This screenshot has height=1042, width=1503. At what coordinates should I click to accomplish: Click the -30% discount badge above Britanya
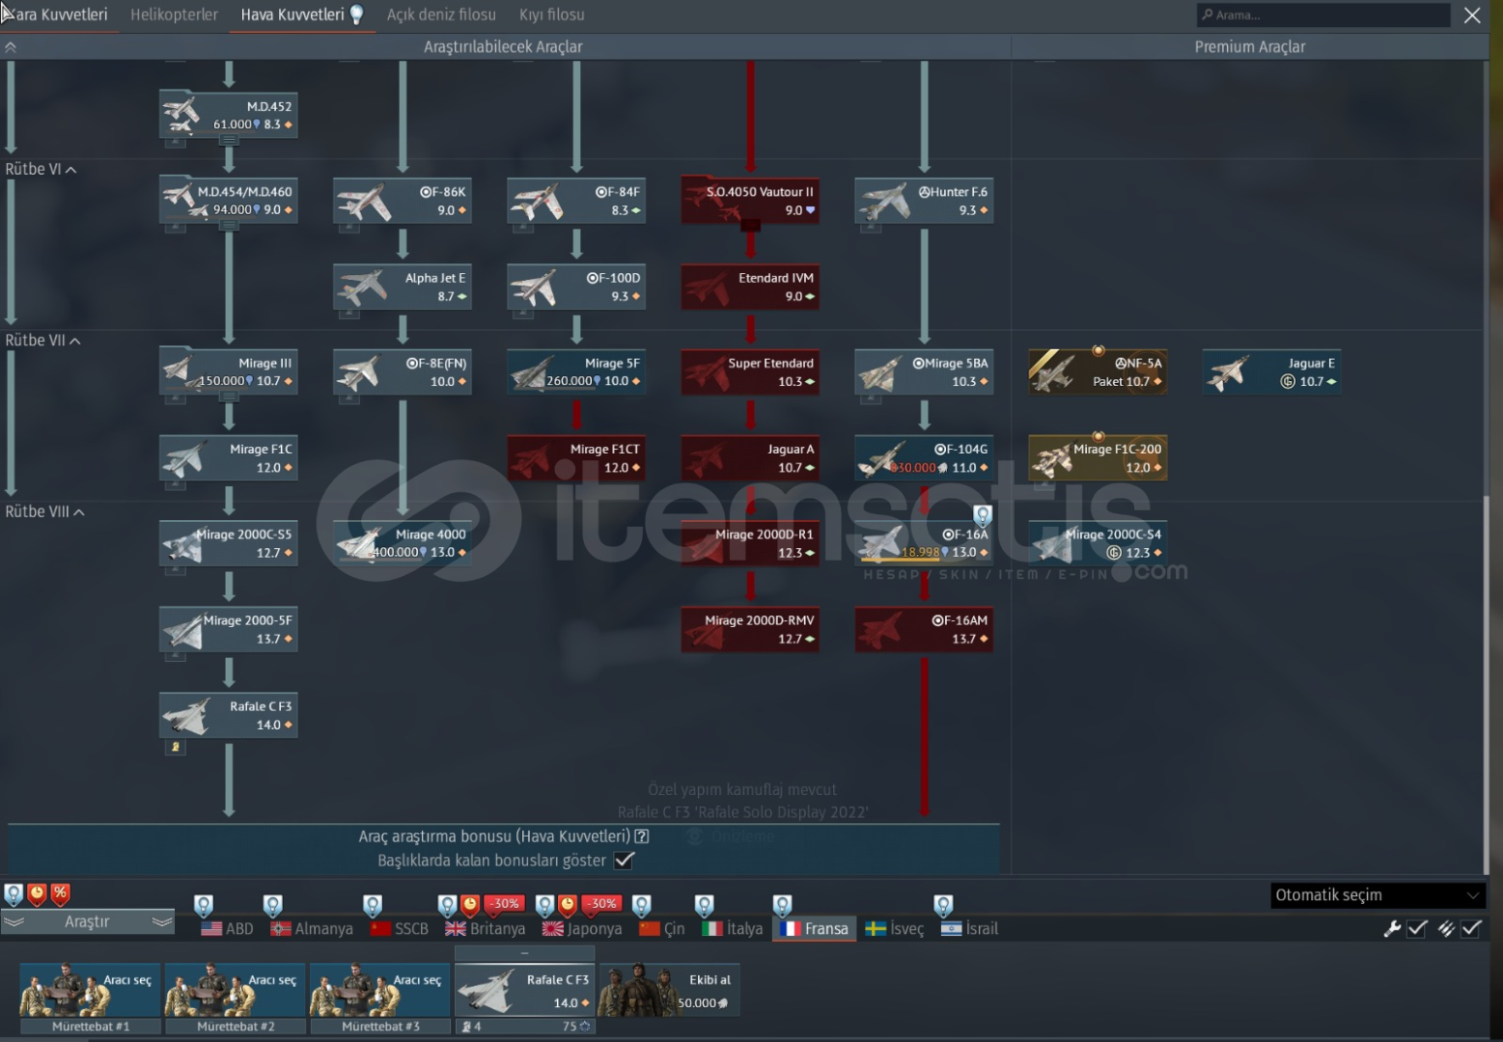tap(506, 904)
